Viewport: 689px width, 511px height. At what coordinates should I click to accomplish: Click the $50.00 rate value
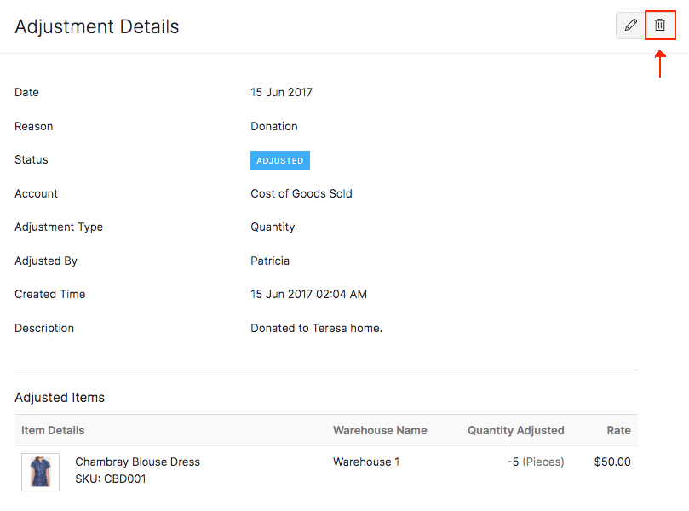612,462
